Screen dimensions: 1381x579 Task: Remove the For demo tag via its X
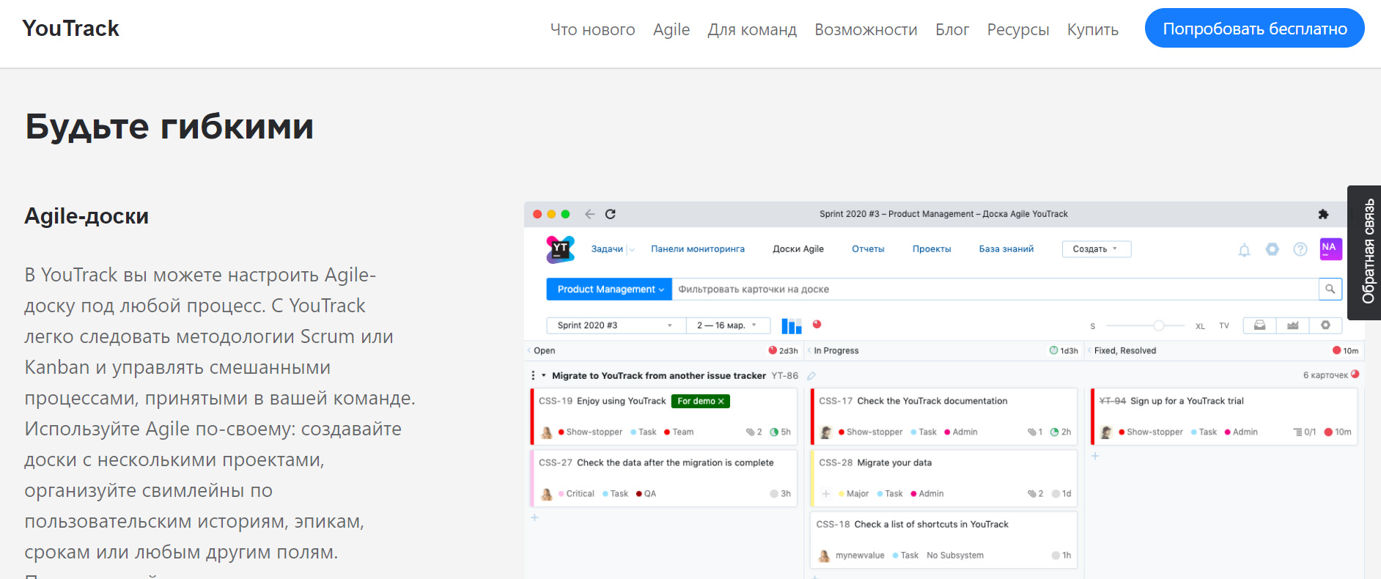(x=721, y=402)
